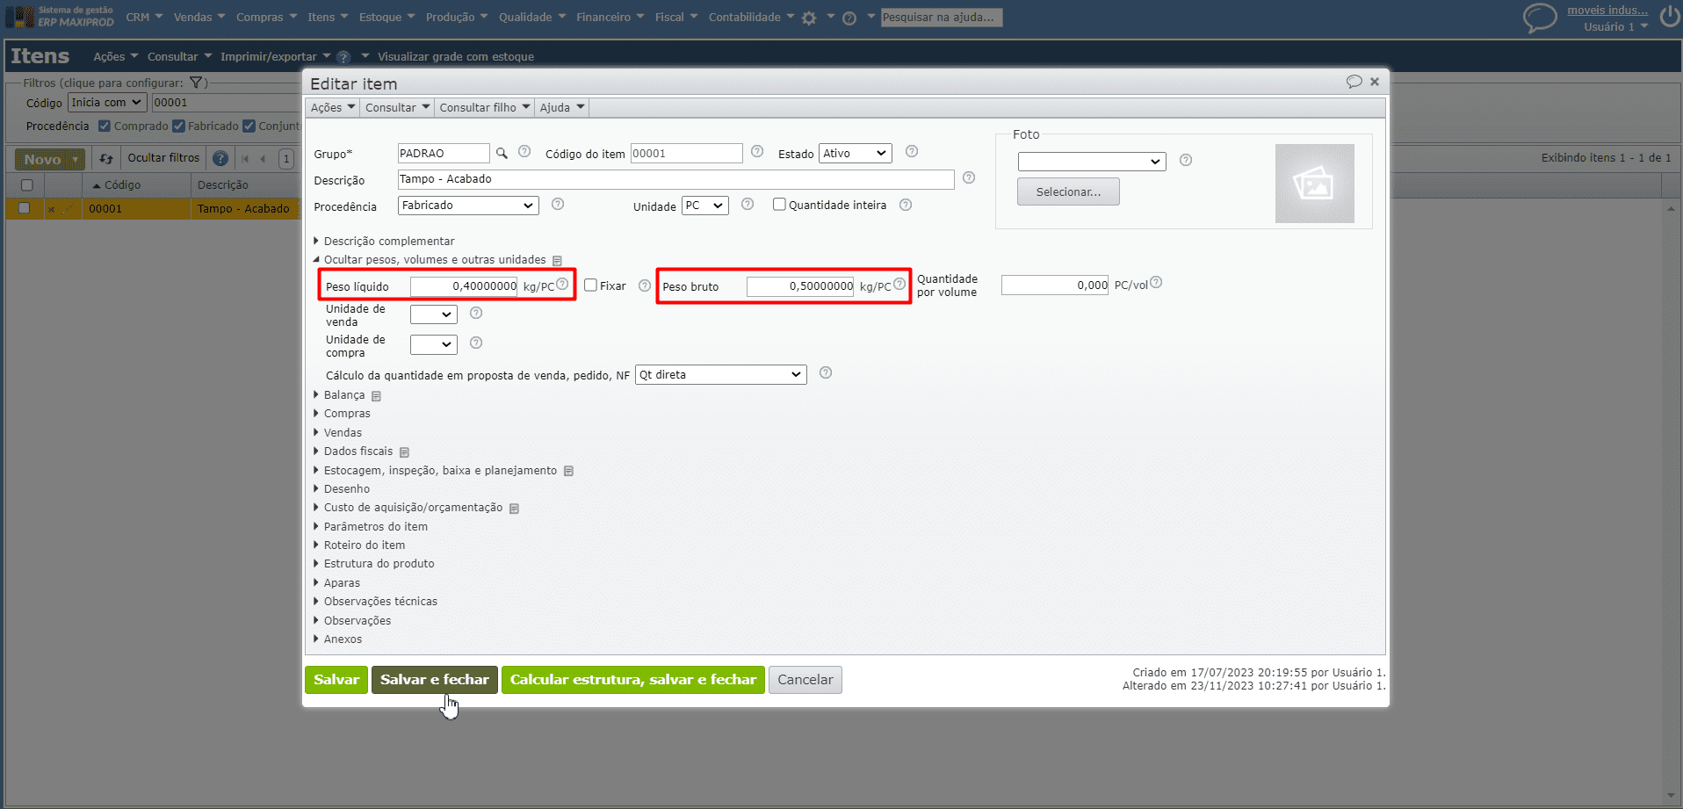Click the help icon next to Unidade
Screen dimensions: 1683x809
pos(748,204)
